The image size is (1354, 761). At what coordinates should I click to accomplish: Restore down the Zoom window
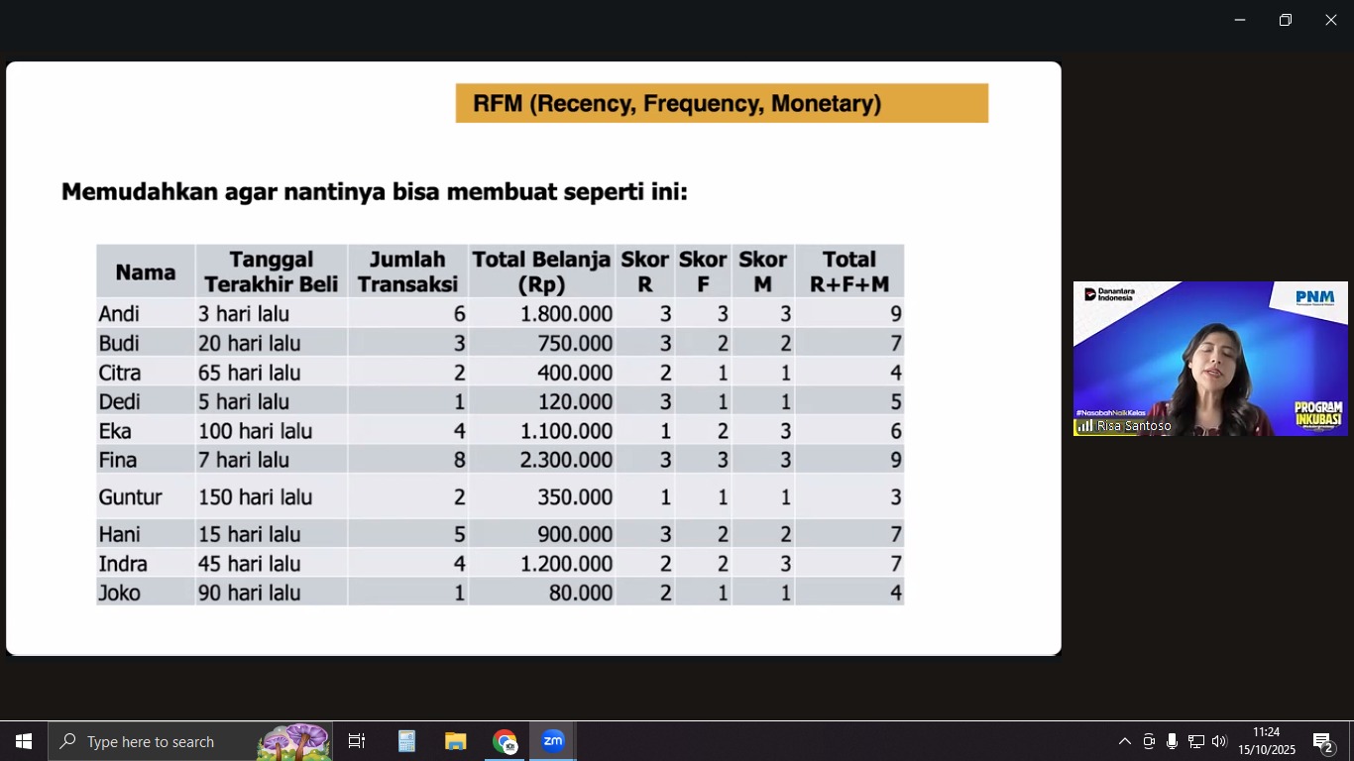pyautogui.click(x=1285, y=20)
